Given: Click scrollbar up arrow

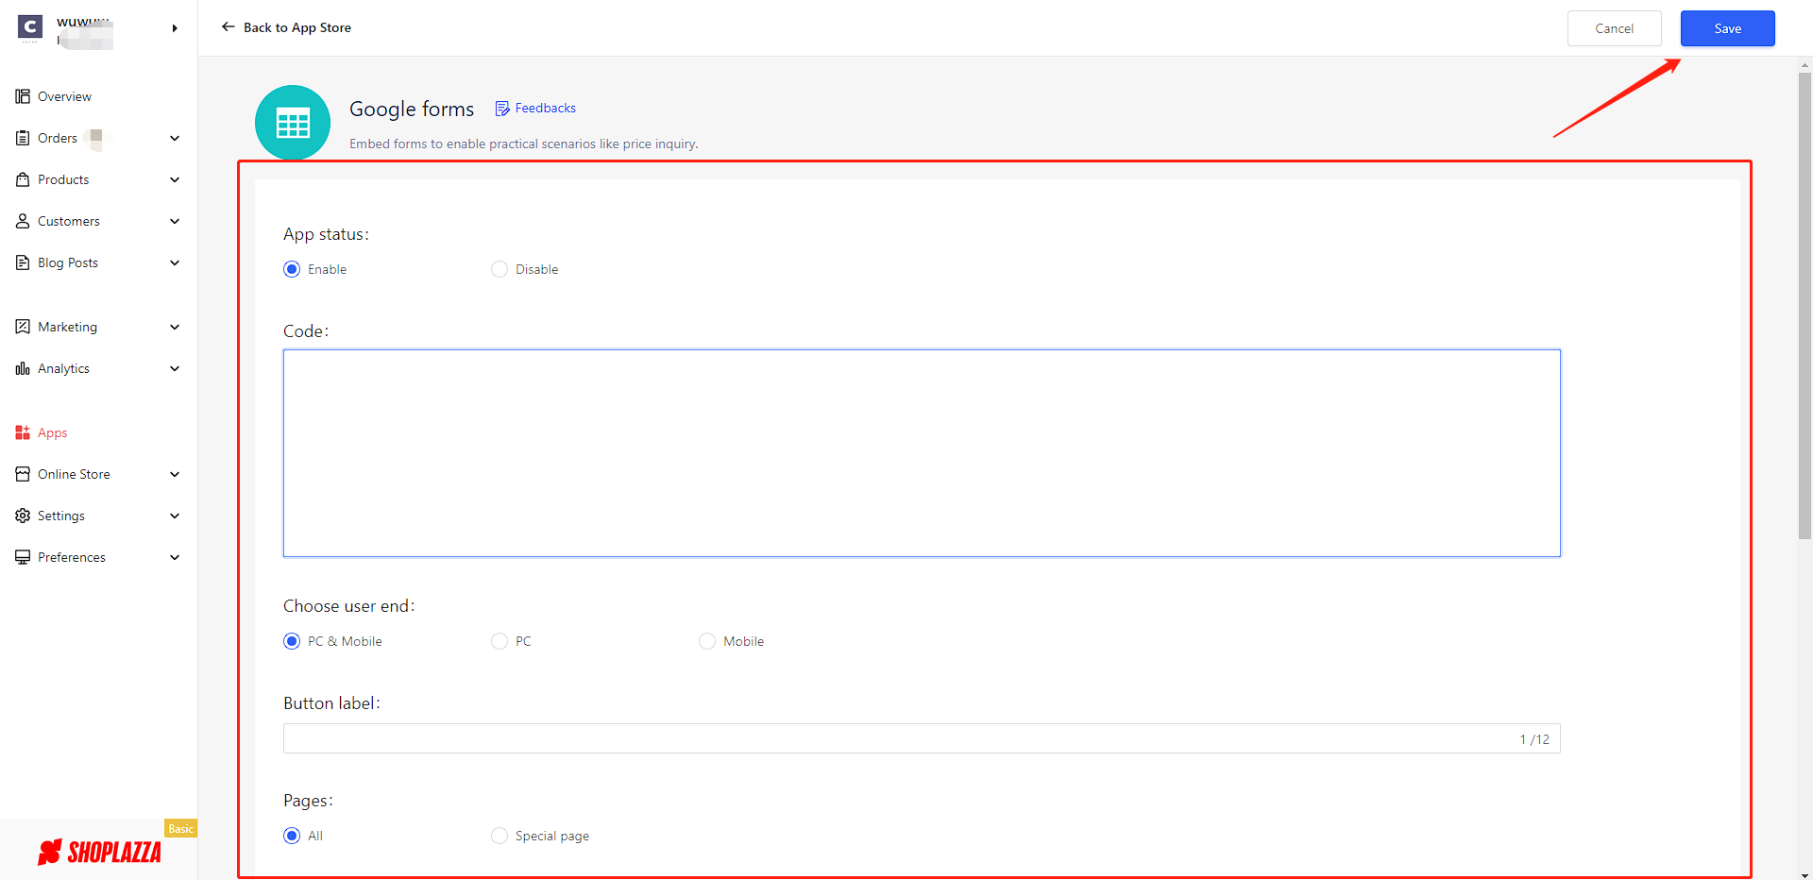Looking at the screenshot, I should click(1805, 65).
